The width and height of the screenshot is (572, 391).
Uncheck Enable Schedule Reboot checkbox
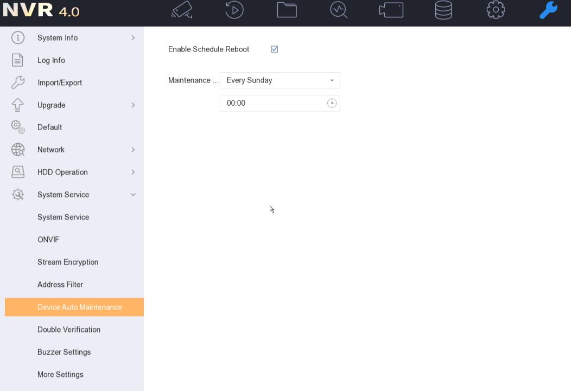[274, 49]
